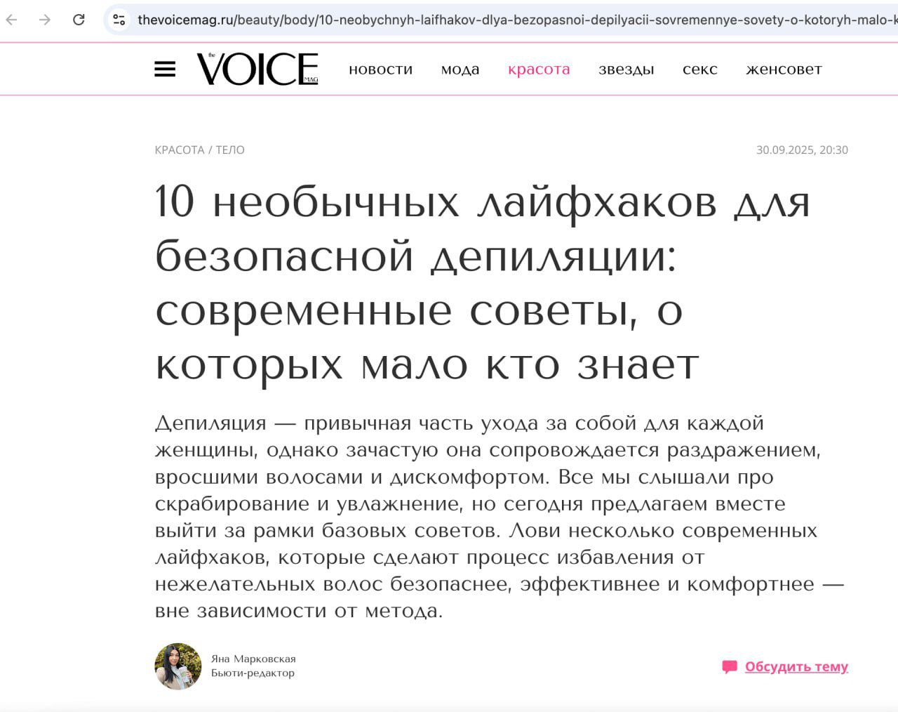Click author Яна Марковская's avatar photo
The image size is (898, 712).
click(178, 666)
